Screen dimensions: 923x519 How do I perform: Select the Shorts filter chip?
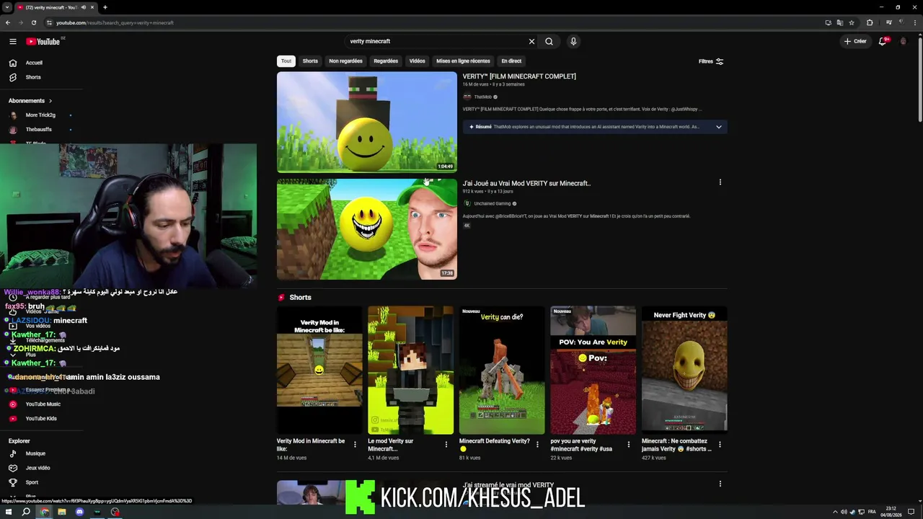pyautogui.click(x=310, y=61)
